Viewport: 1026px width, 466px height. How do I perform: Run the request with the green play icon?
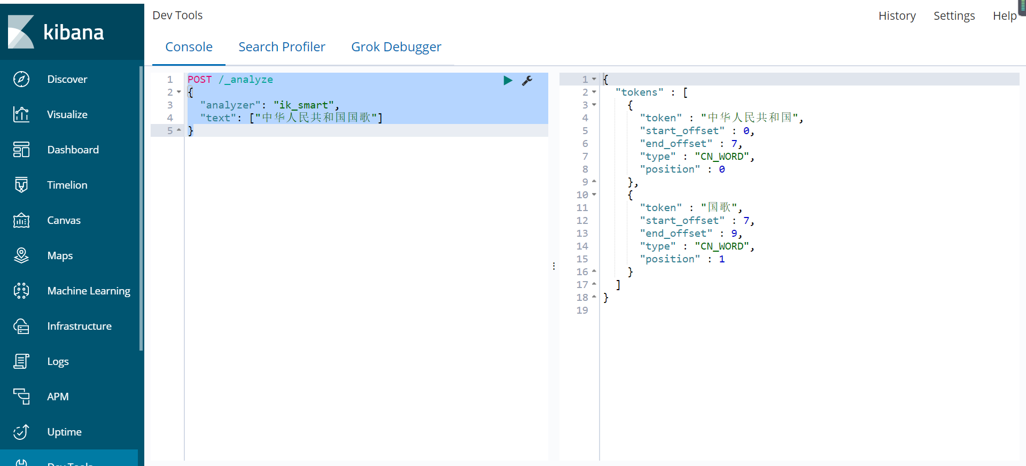[508, 80]
